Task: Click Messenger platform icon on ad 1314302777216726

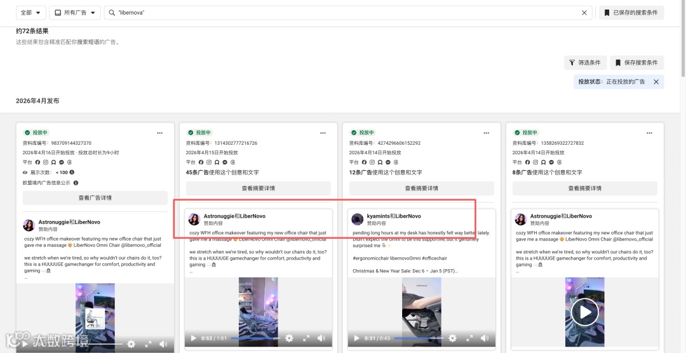Action: click(225, 163)
